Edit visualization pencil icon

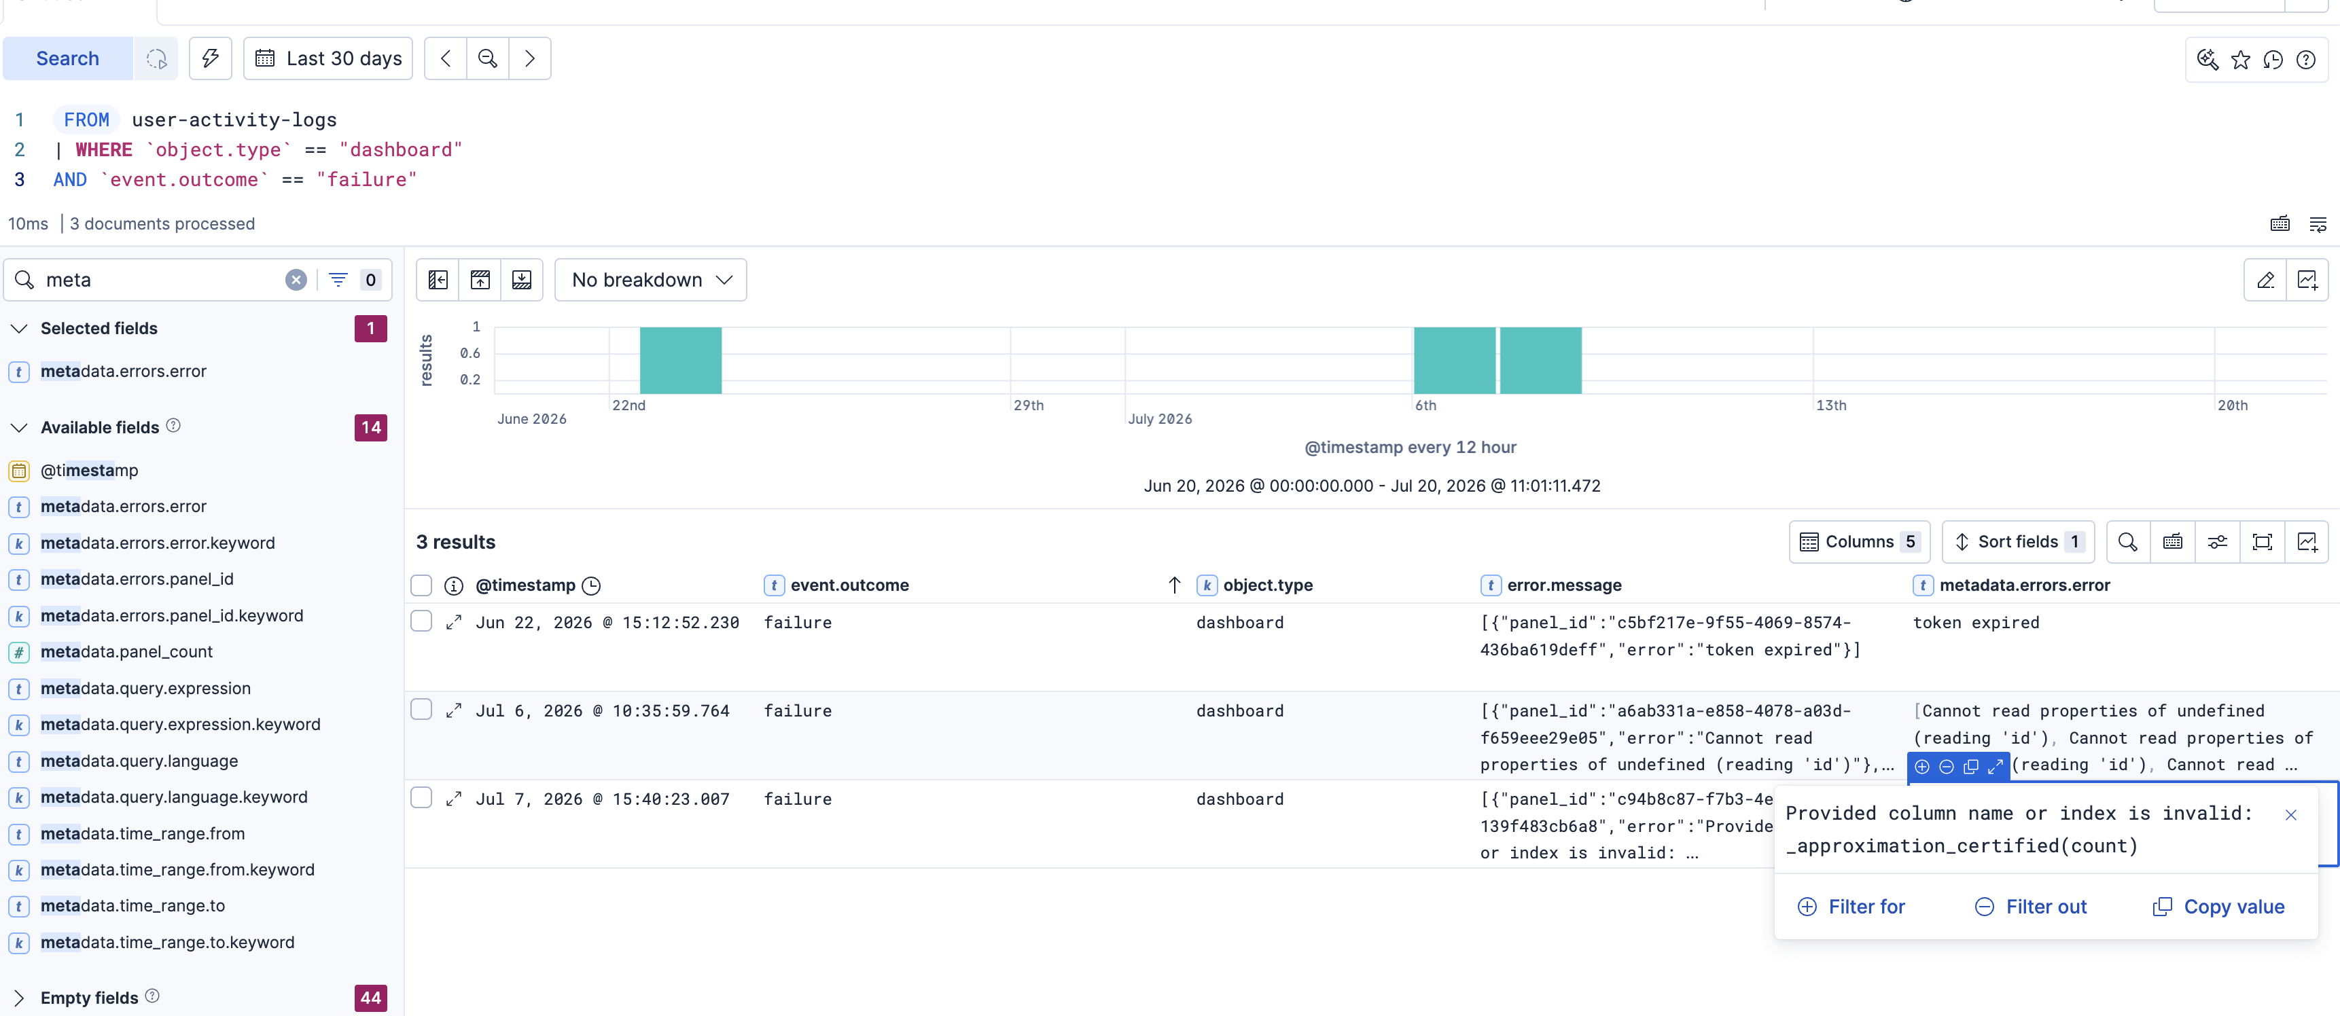[2265, 280]
